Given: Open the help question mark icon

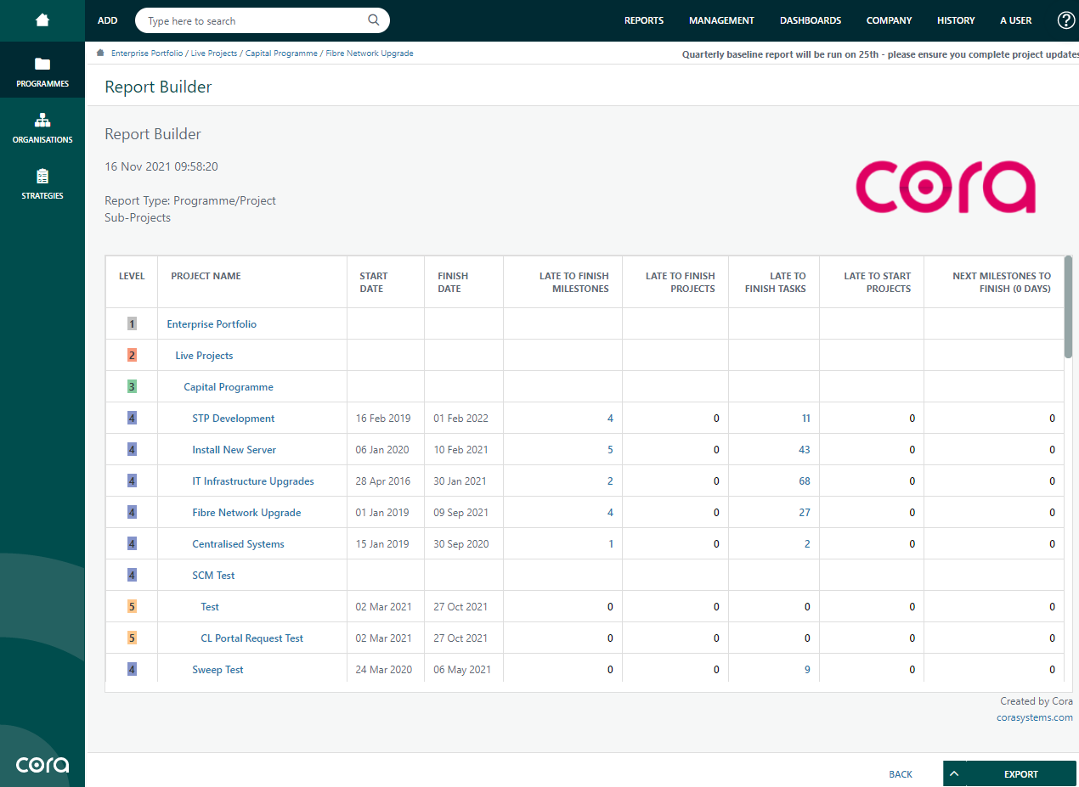Looking at the screenshot, I should coord(1066,20).
